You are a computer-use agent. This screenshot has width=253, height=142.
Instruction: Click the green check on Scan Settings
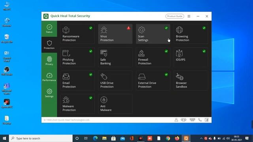point(166,28)
